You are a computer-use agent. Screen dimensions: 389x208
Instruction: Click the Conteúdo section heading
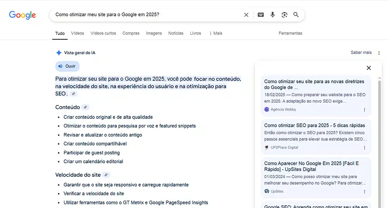pos(67,107)
